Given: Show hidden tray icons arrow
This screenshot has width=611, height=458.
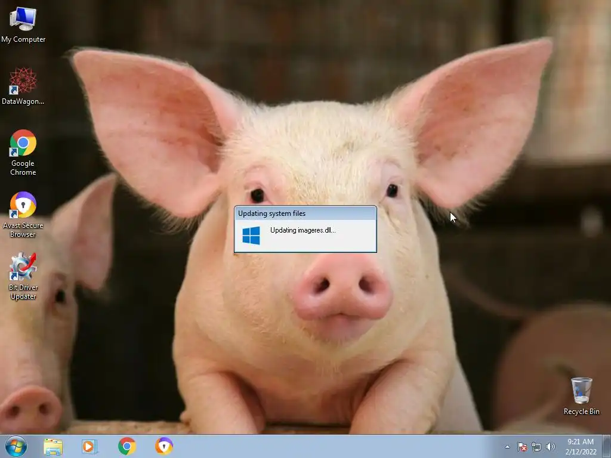Looking at the screenshot, I should [x=507, y=447].
